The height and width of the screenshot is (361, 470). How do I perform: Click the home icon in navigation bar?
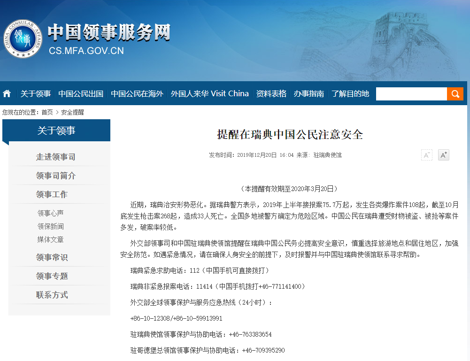[x=7, y=93]
